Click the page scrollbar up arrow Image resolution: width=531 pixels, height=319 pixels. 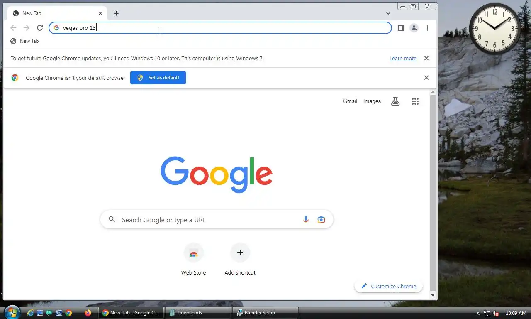tap(433, 92)
